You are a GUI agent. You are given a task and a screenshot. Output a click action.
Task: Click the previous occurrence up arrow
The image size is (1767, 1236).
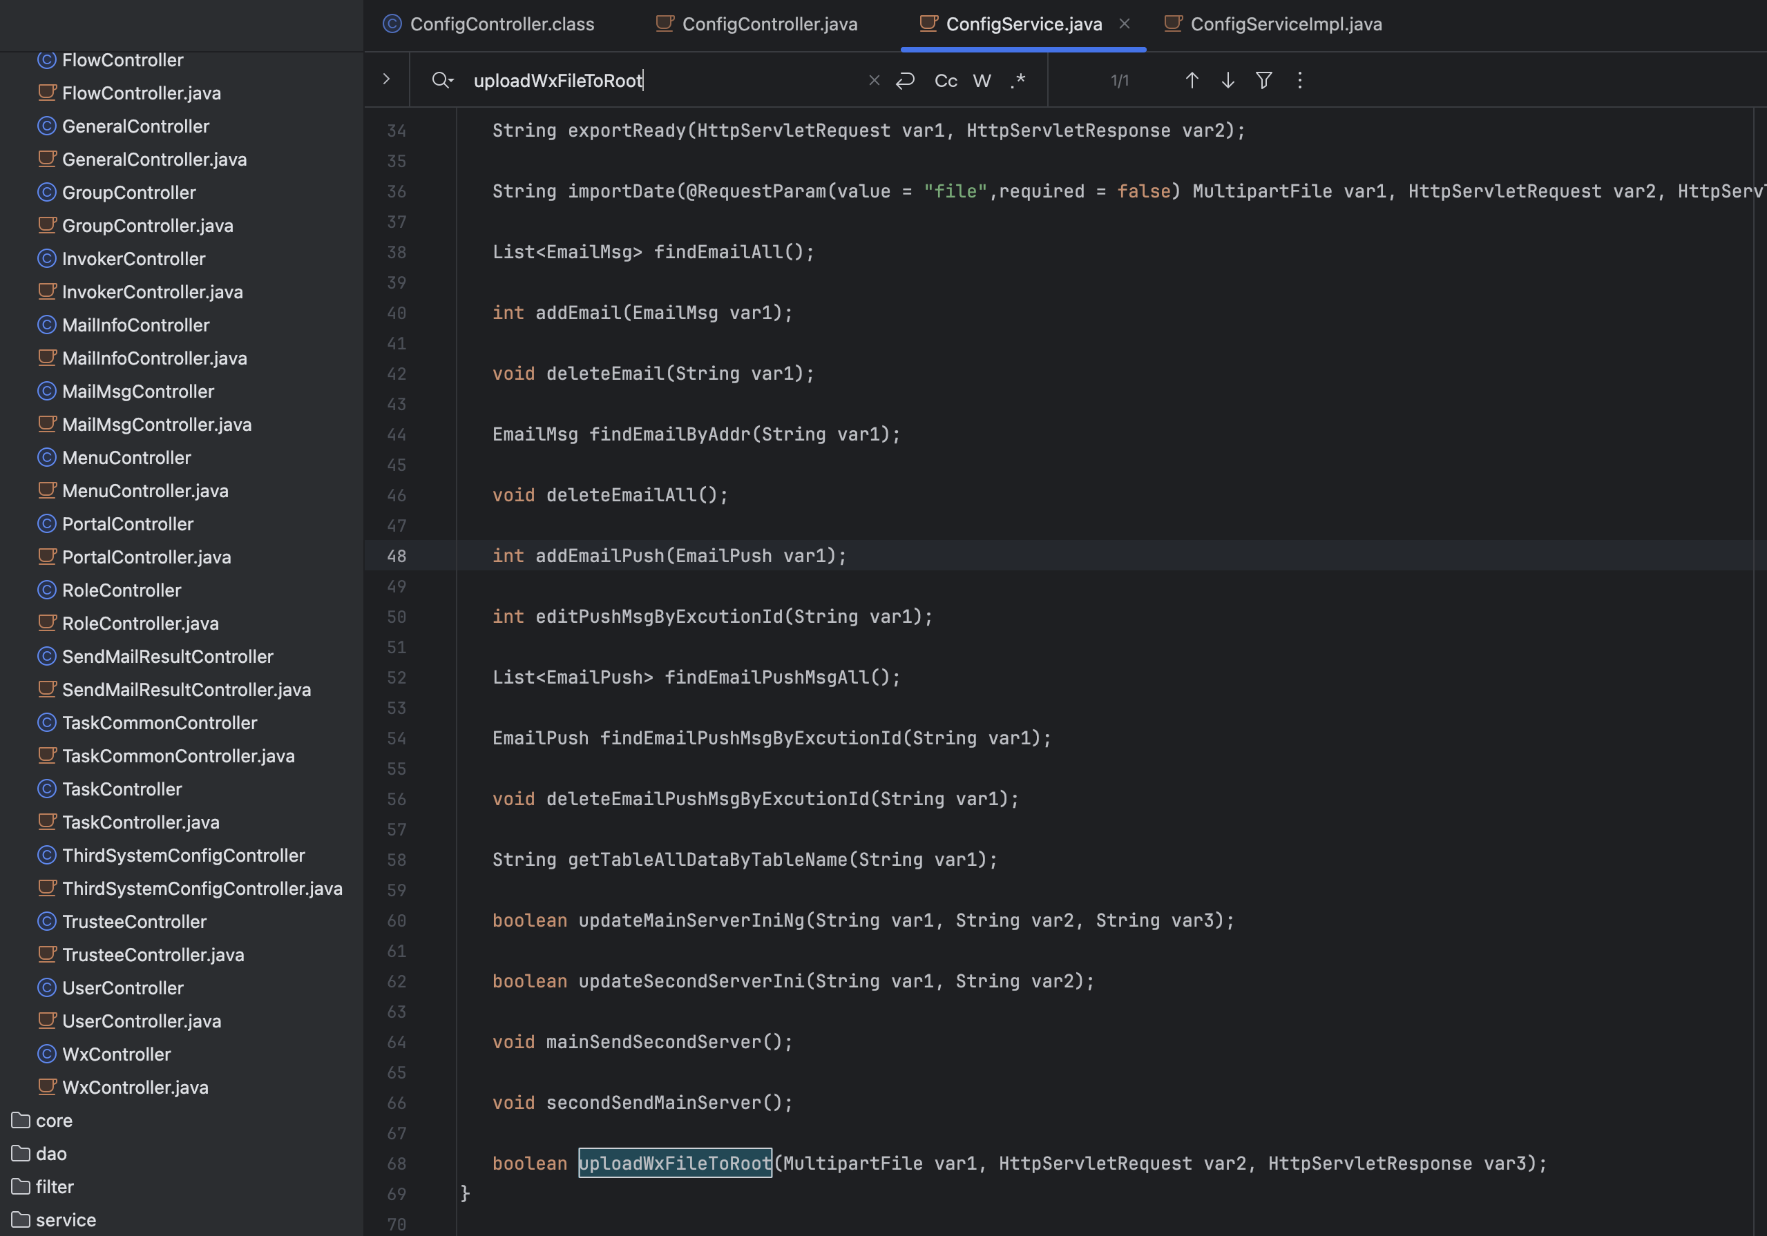tap(1192, 80)
